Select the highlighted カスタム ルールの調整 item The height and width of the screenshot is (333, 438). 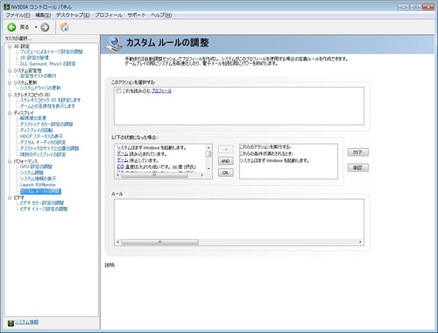(x=40, y=191)
